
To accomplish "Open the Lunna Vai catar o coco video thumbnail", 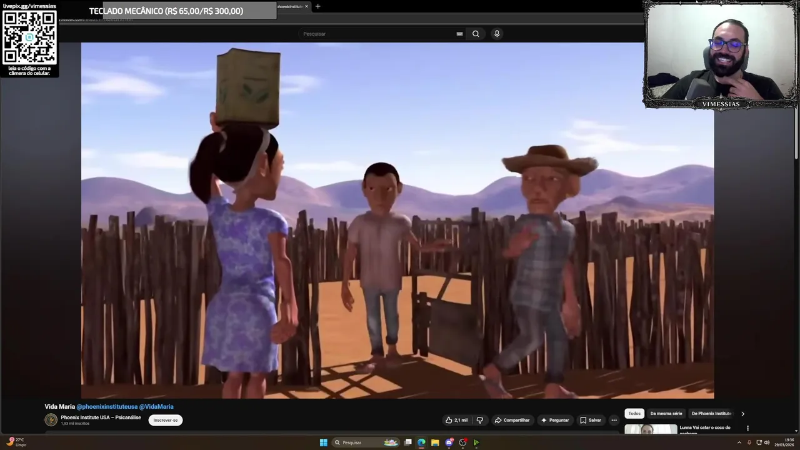I will point(651,429).
